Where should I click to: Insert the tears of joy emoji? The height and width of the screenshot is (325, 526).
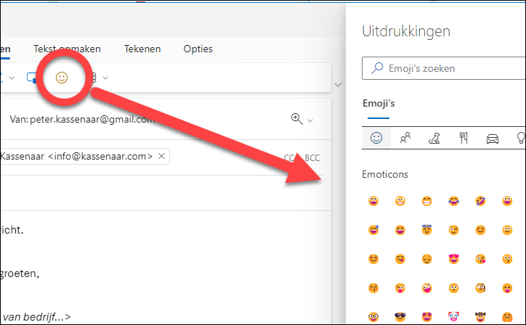tap(453, 201)
